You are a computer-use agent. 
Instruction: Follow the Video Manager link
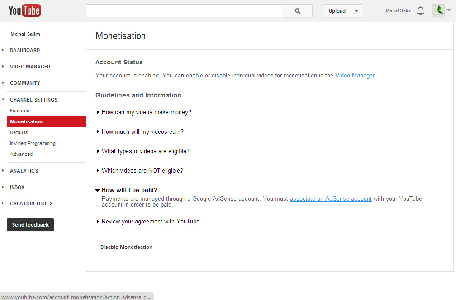click(355, 75)
